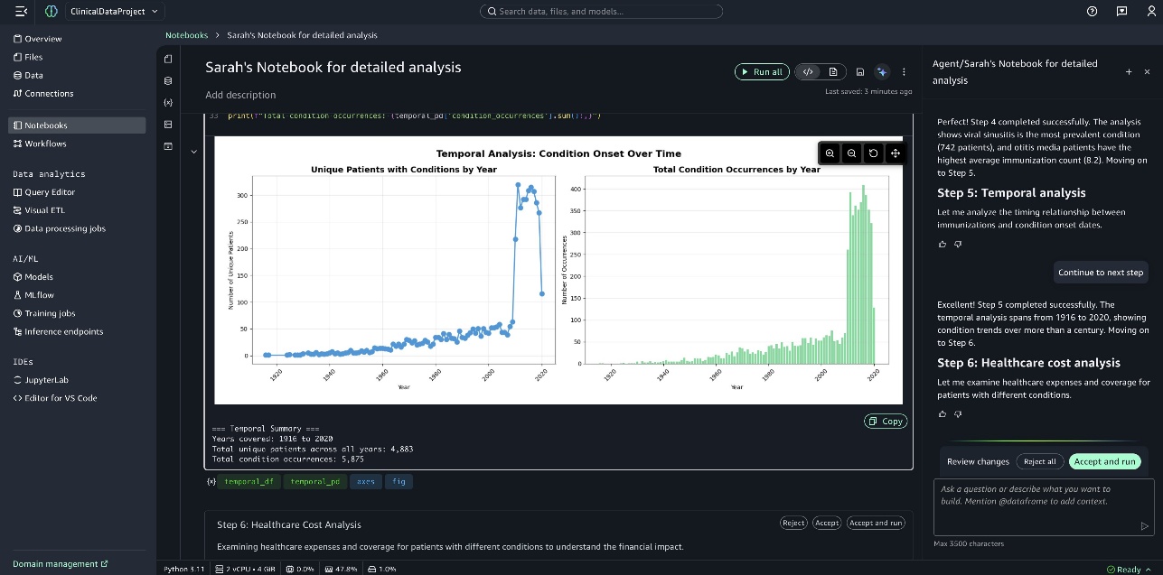The width and height of the screenshot is (1163, 575).
Task: Switch the notebook to document view
Action: (x=833, y=72)
